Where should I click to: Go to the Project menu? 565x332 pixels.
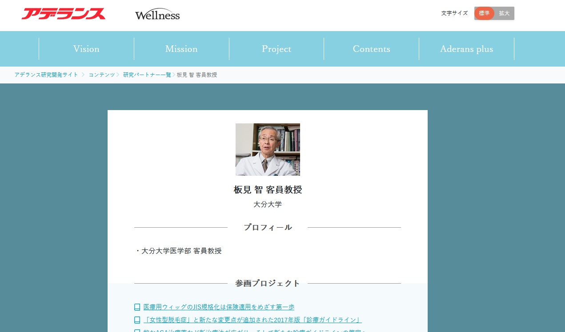point(276,49)
